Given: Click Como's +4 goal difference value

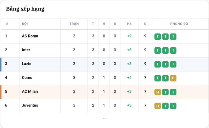Looking at the screenshot, I should [129, 78].
